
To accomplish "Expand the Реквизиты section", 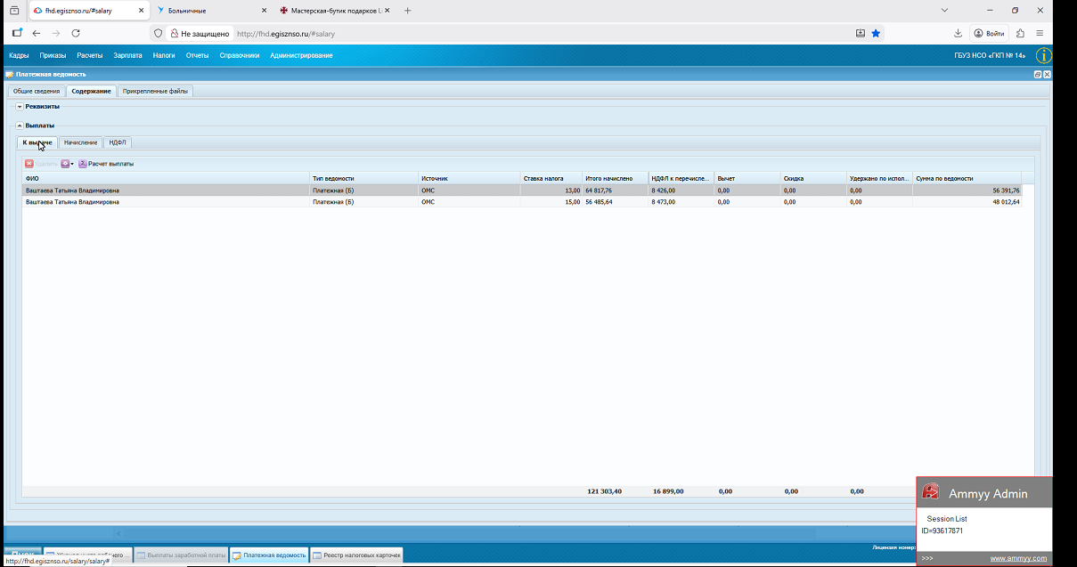I will tap(20, 107).
